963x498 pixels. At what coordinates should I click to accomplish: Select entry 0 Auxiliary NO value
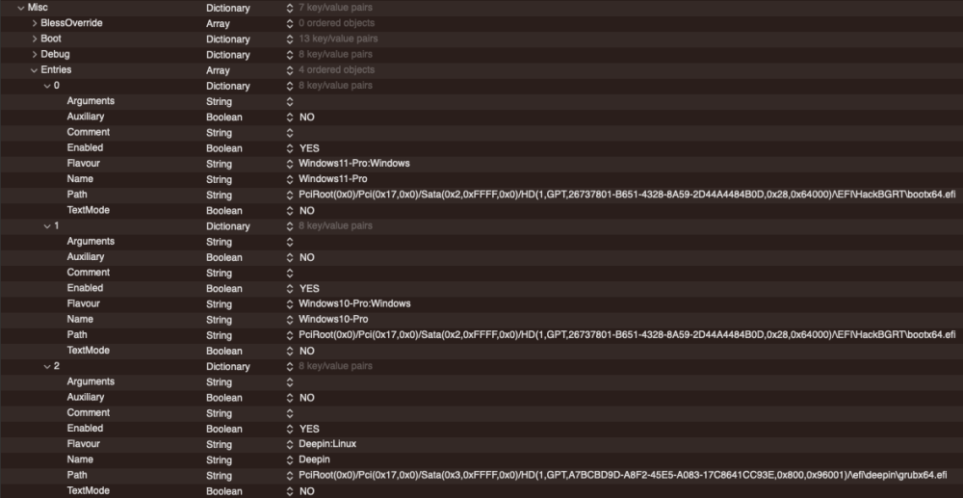coord(306,118)
